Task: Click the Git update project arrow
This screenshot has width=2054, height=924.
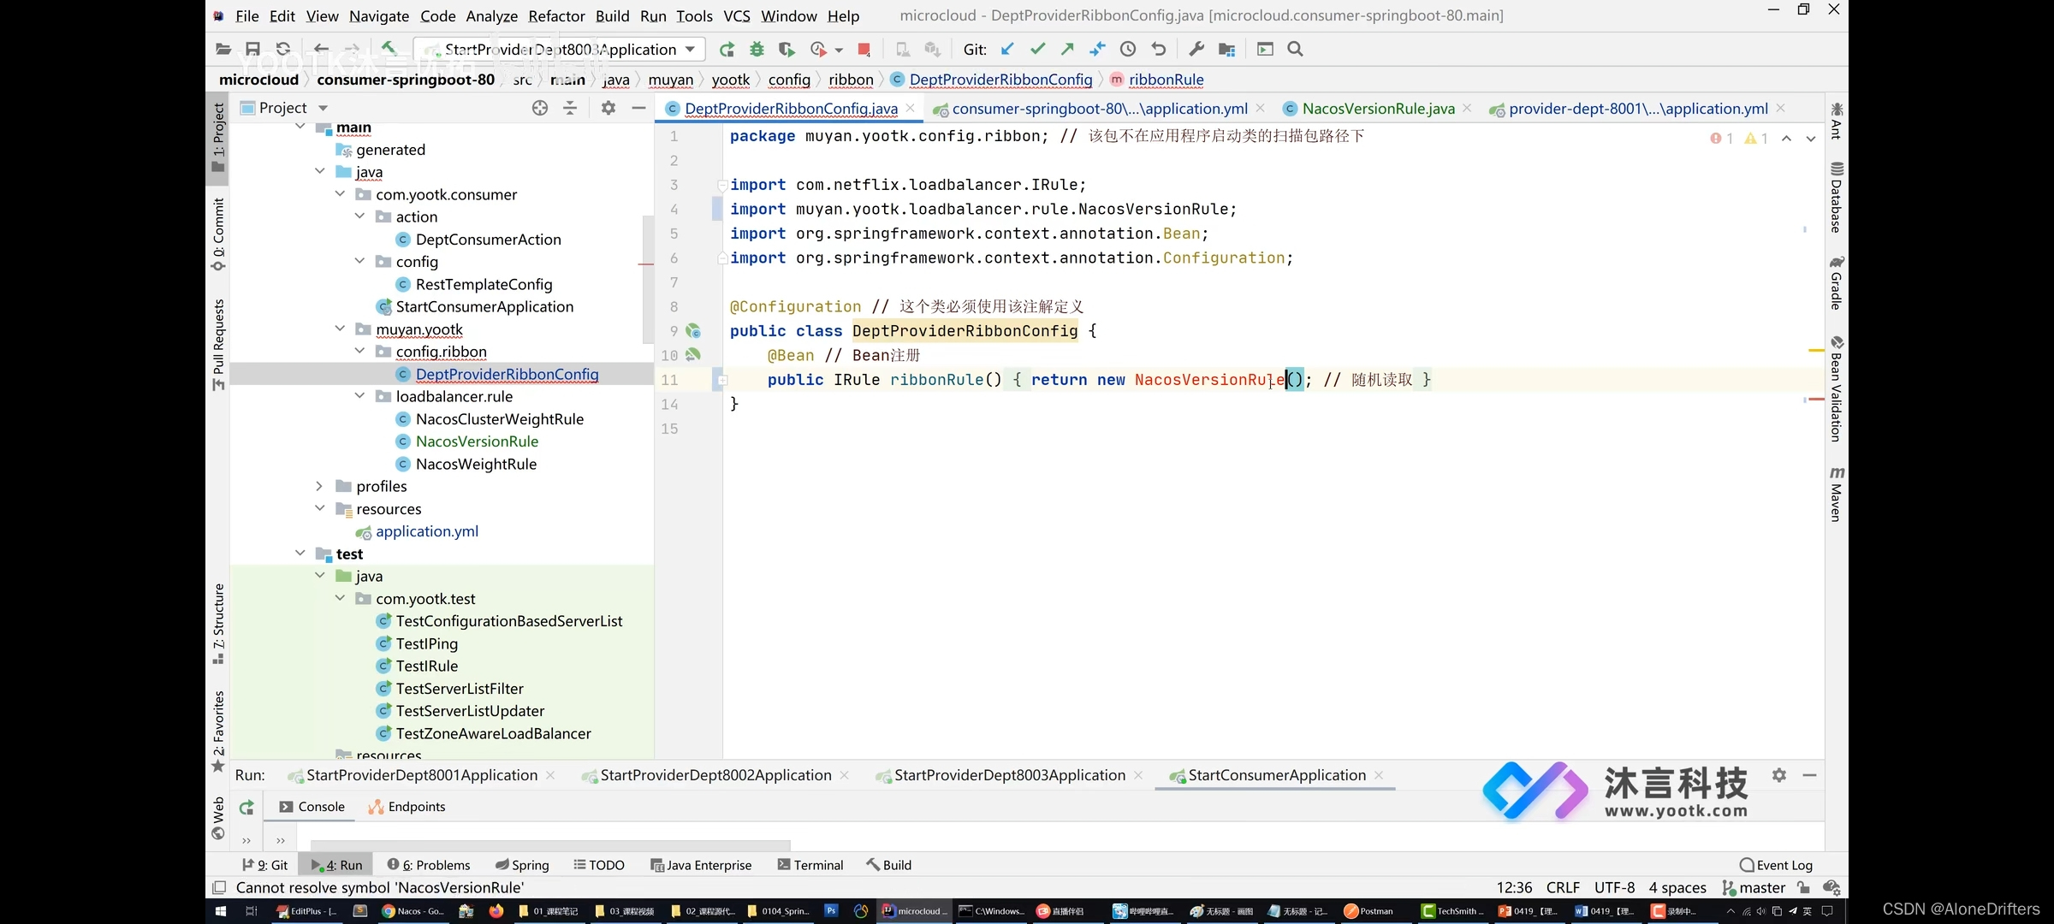Action: (x=1007, y=50)
